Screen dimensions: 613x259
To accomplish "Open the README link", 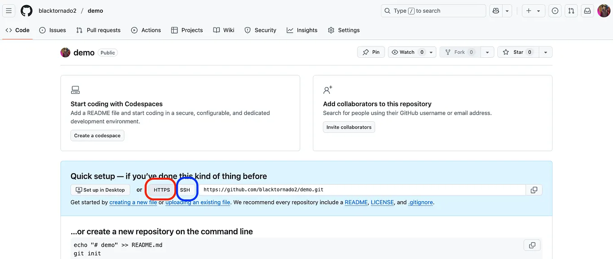I will [x=356, y=203].
